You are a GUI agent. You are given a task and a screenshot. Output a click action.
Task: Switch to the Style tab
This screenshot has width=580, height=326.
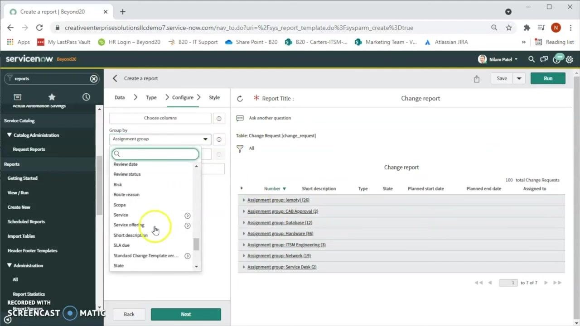click(x=214, y=97)
